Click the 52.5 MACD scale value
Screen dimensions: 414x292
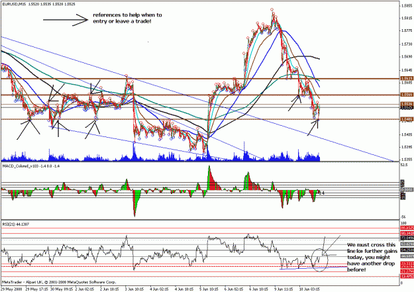[404, 165]
